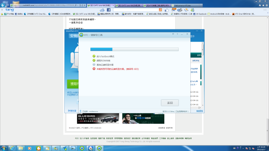Click the bottom-right link in the UnlockRoot window
Screen dimensions: 269x151
(200, 111)
